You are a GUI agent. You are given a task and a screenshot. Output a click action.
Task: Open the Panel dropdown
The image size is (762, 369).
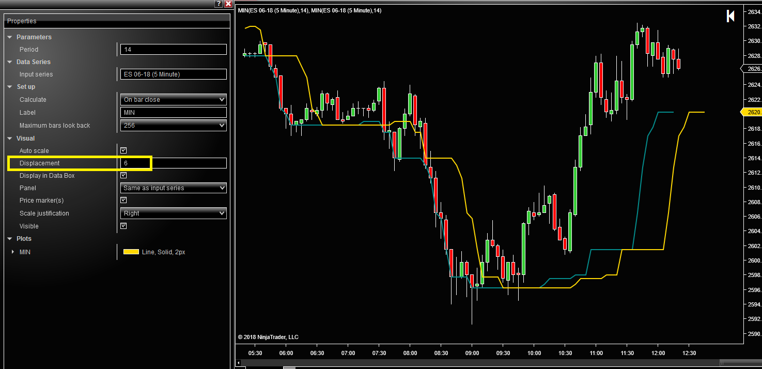tap(174, 188)
